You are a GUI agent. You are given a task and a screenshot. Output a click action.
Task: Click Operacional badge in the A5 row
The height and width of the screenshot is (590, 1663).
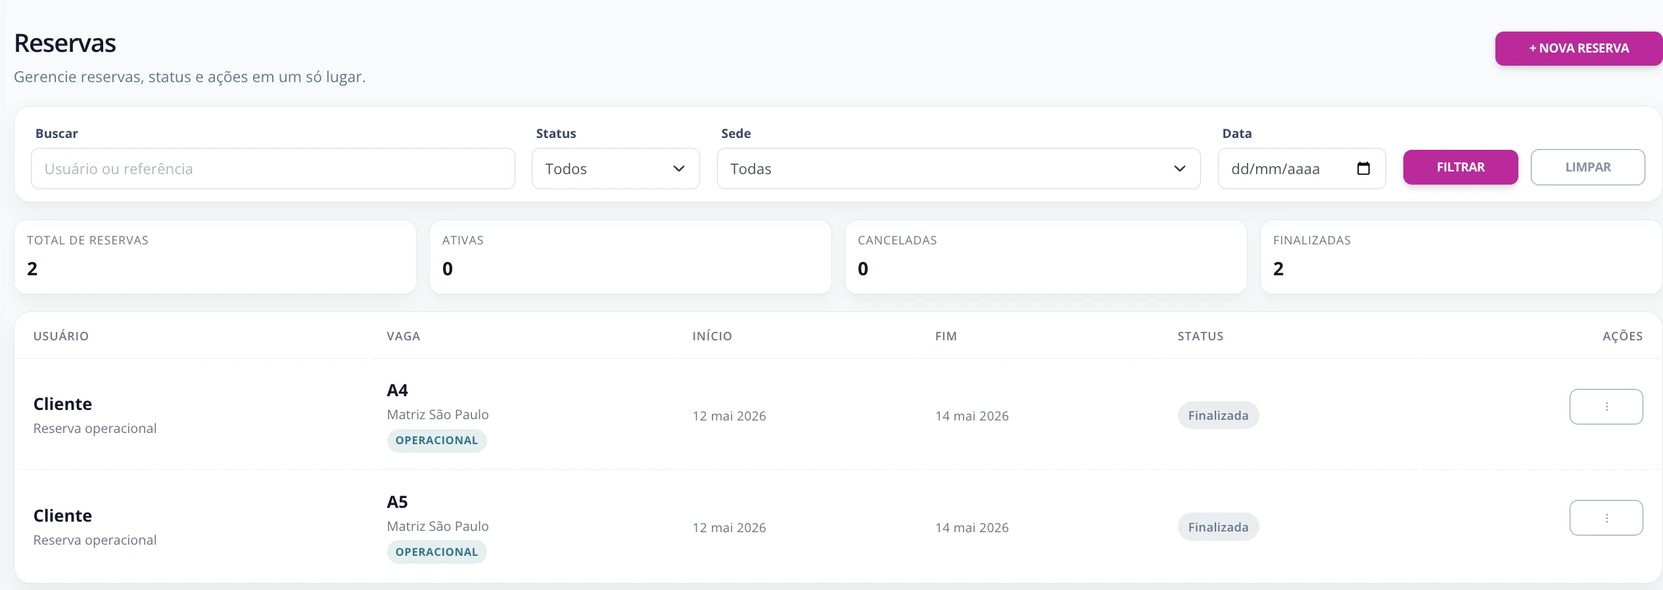[x=436, y=552]
